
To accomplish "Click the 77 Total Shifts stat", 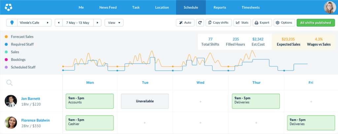I will (x=210, y=42).
